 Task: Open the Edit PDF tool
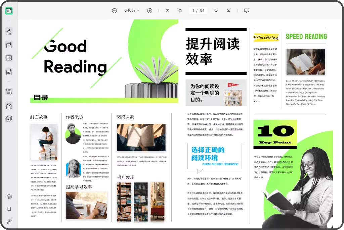pos(9,45)
